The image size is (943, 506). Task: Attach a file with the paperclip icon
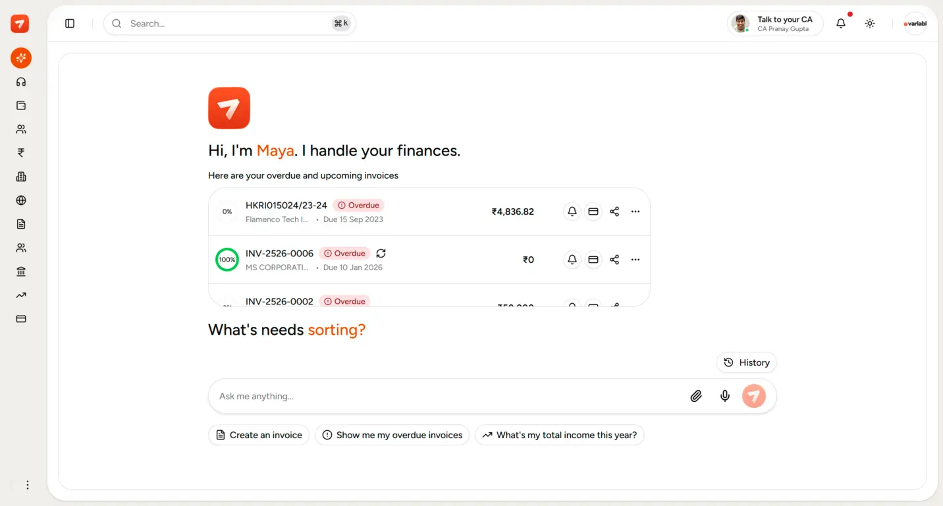(696, 396)
